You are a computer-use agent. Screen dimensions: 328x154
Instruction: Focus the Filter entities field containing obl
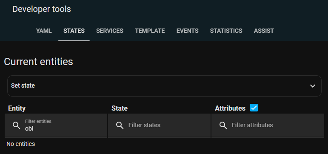click(56, 125)
